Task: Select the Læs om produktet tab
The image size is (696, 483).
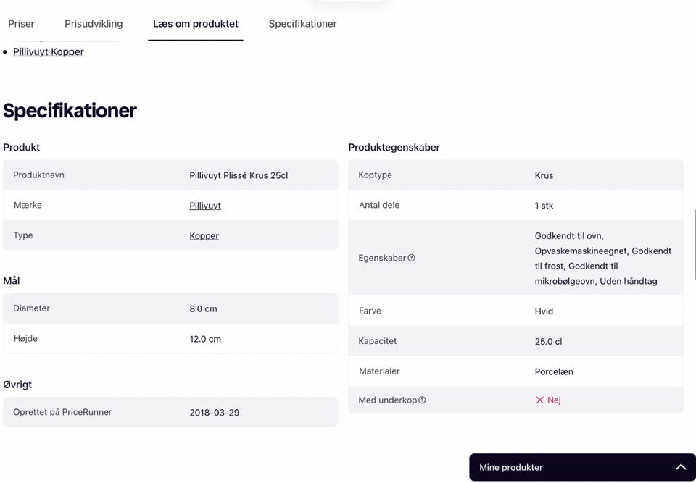Action: tap(196, 24)
